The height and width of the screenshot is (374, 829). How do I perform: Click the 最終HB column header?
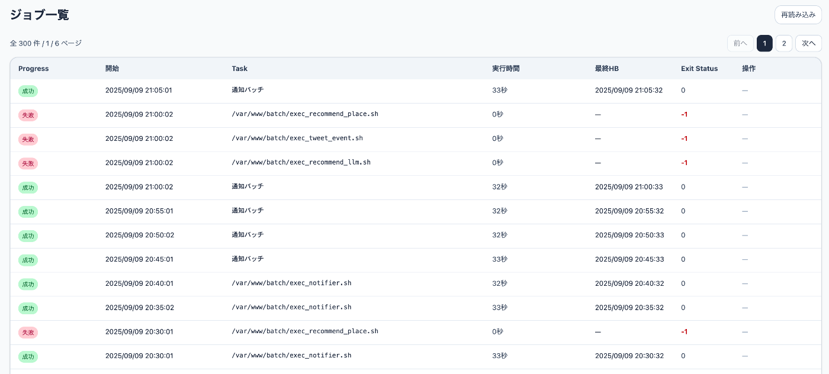coord(607,69)
